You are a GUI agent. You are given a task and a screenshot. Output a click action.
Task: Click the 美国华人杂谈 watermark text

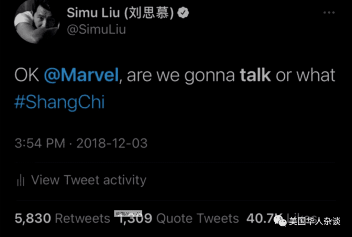(x=315, y=221)
